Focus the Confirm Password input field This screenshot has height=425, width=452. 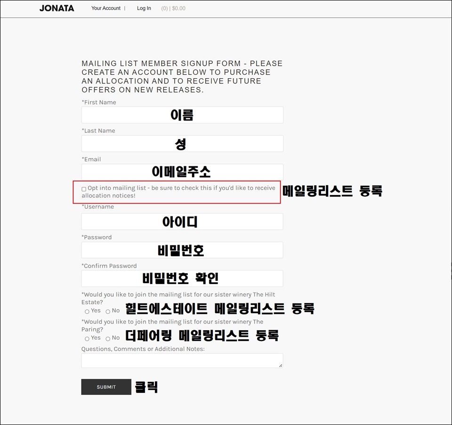click(182, 278)
